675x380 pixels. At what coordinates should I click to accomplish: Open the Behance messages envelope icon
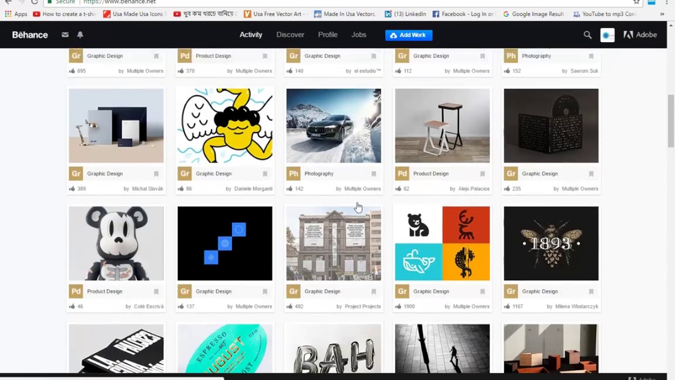coord(65,35)
